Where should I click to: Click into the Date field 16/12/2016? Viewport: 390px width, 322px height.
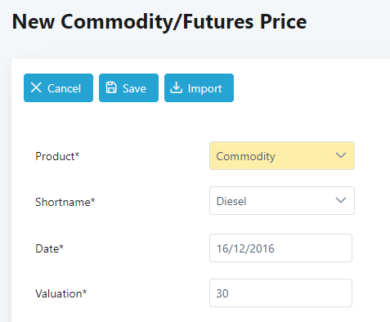(280, 248)
